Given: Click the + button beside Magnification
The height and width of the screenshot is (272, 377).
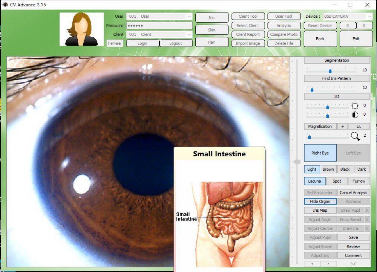Looking at the screenshot, I should [342, 126].
